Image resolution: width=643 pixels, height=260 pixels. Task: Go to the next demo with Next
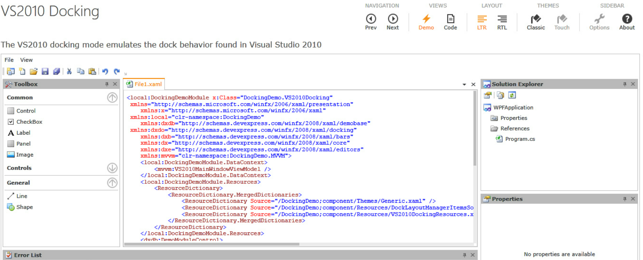(393, 22)
